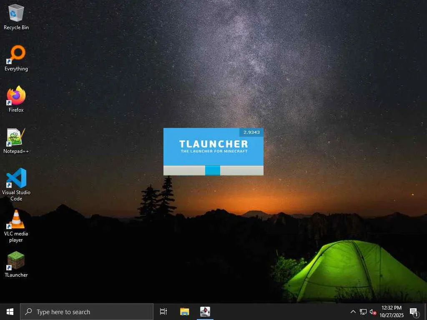Open the Windows Start menu
The height and width of the screenshot is (320, 427).
[x=10, y=312]
